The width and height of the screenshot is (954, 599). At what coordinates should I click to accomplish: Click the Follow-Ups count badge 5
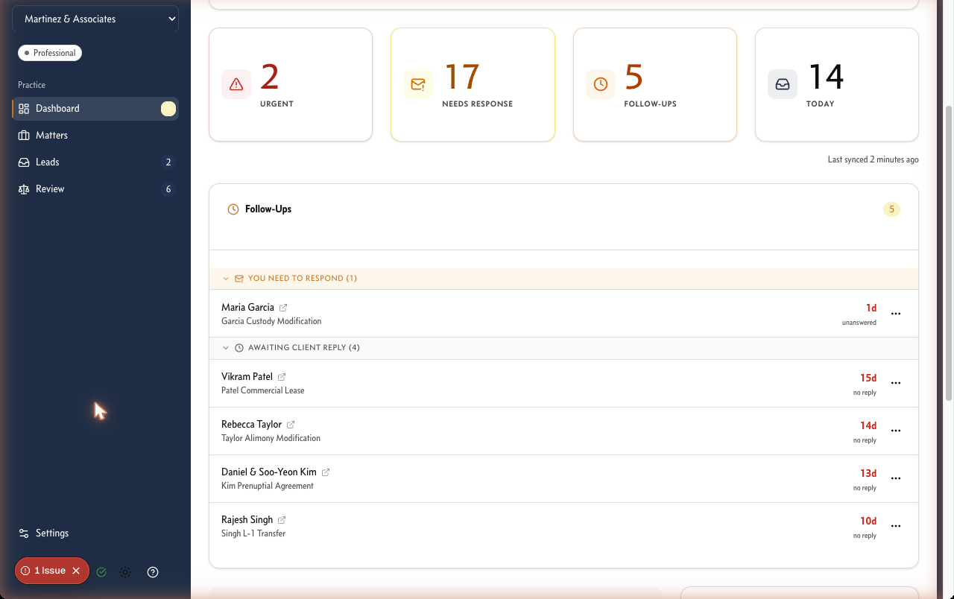click(891, 209)
